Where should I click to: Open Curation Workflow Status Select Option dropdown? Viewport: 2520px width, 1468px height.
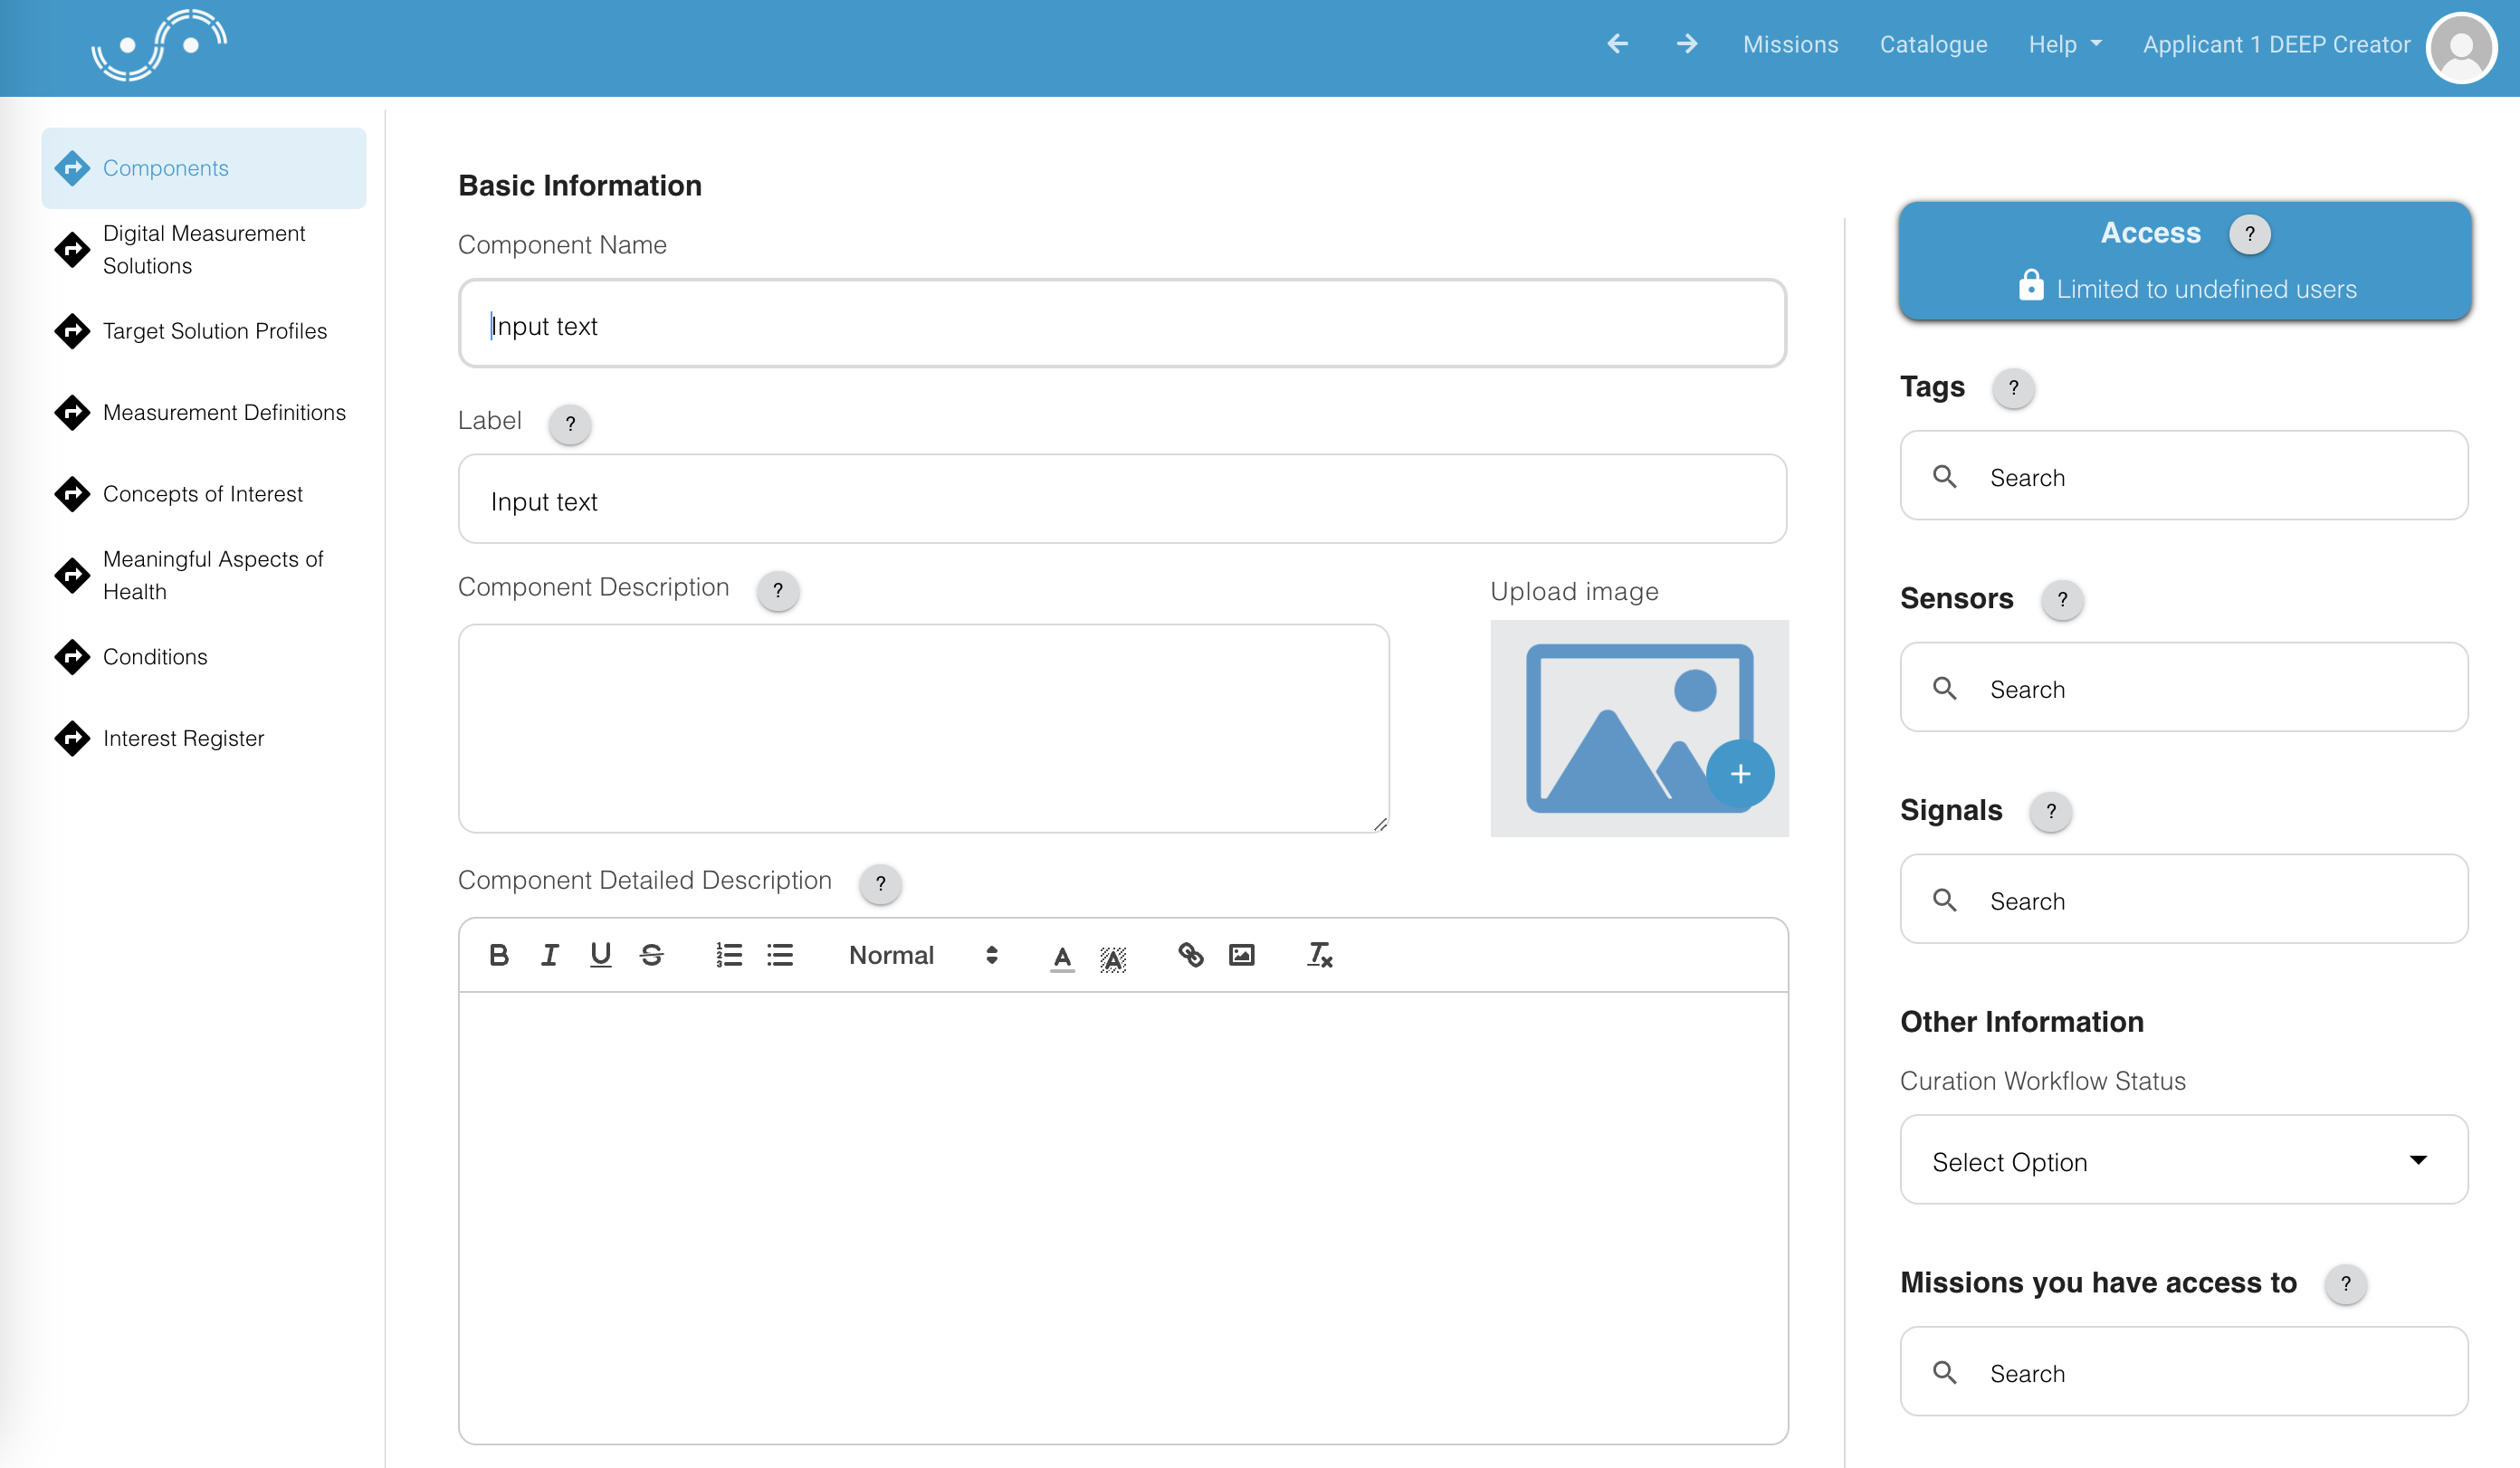pos(2184,1160)
